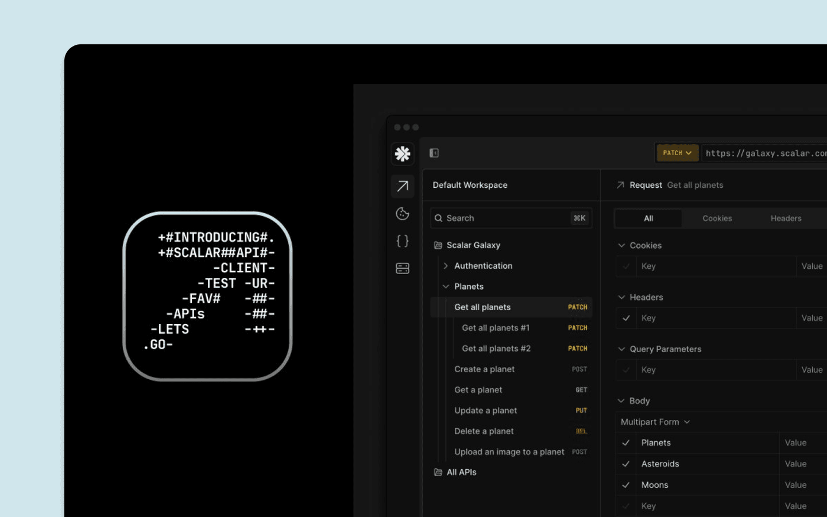
Task: Click the Planets key cell
Action: coord(708,443)
